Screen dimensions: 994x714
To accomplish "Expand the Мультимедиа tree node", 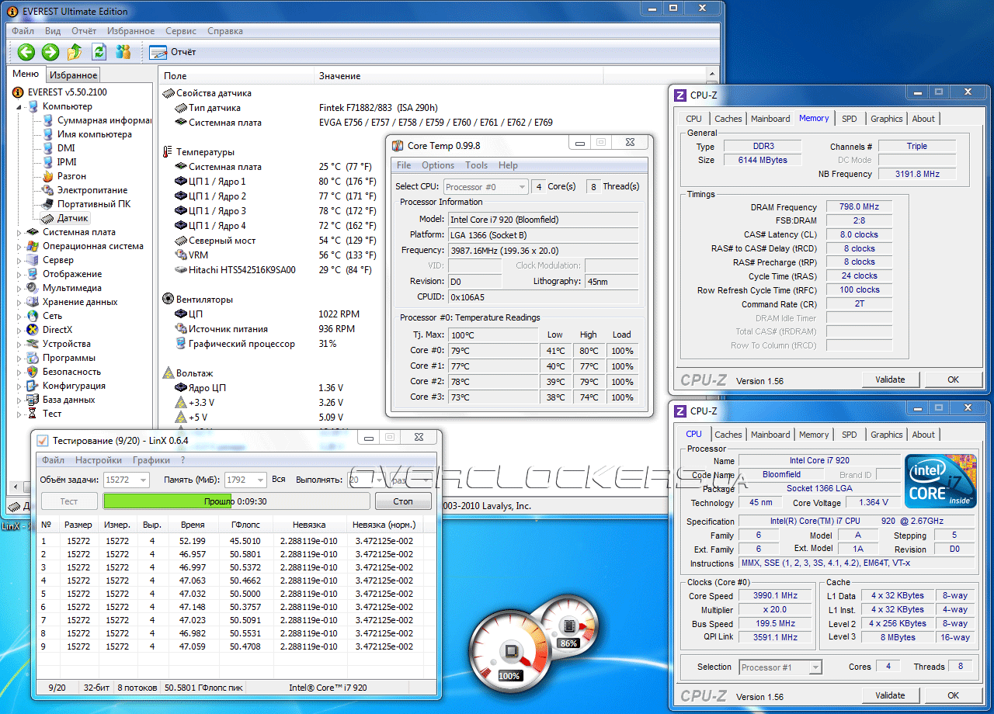I will [x=19, y=288].
